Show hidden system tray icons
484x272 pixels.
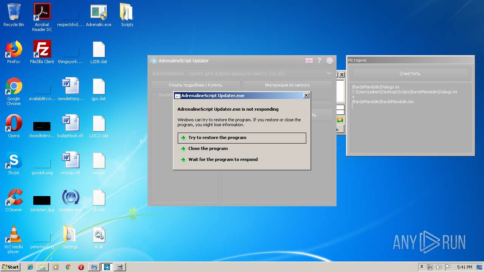[x=422, y=267]
